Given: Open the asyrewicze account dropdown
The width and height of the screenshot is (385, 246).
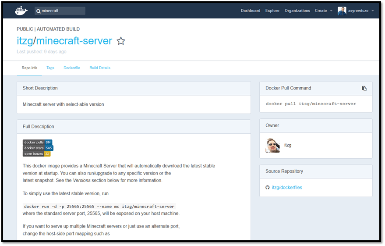Looking at the screenshot, I should [x=361, y=11].
